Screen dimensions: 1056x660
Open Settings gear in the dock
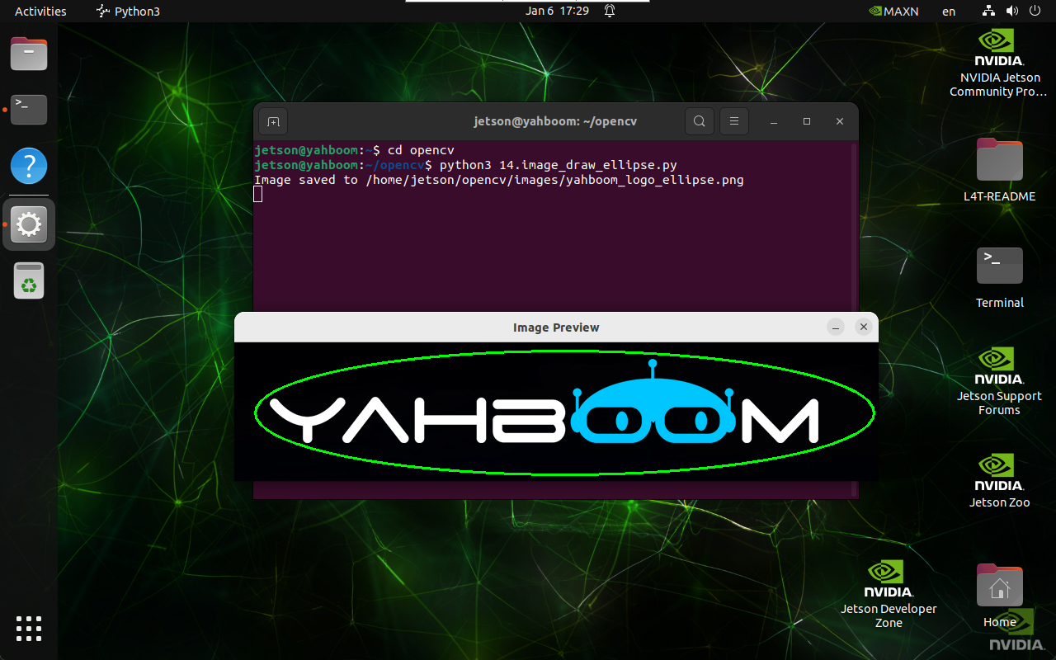pos(29,224)
